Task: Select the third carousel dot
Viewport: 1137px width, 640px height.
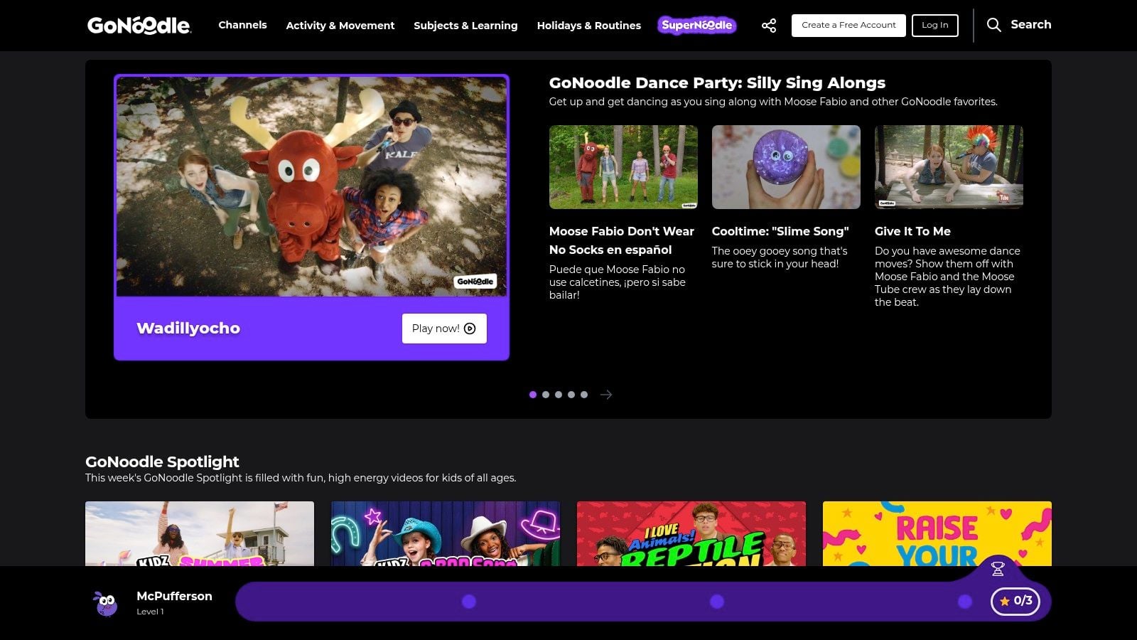Action: coord(559,395)
